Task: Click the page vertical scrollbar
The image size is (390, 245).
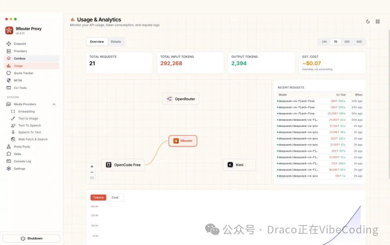Action: tap(389, 104)
